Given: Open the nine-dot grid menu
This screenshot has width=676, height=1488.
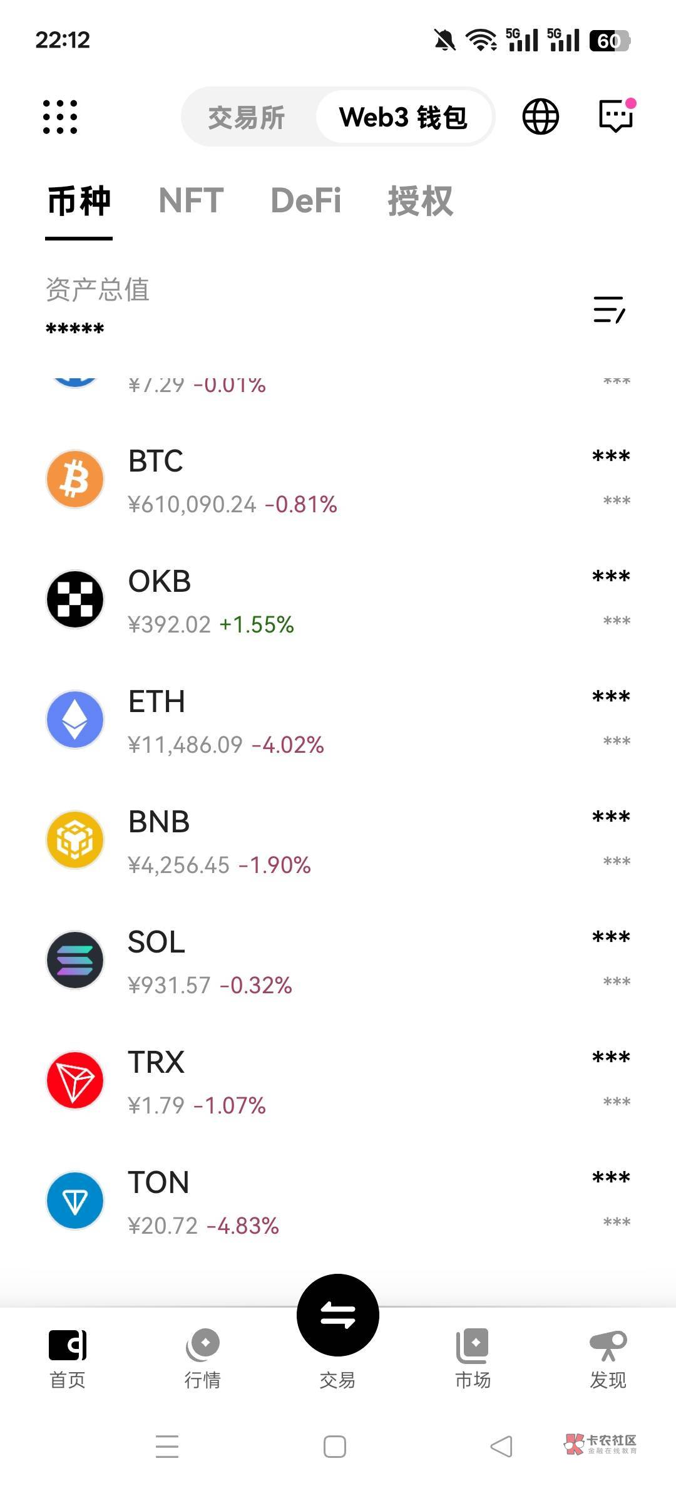Looking at the screenshot, I should click(60, 117).
